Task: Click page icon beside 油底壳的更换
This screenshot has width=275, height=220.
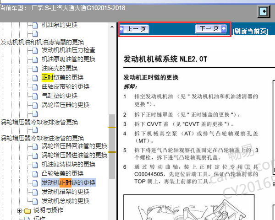Action: click(x=35, y=69)
